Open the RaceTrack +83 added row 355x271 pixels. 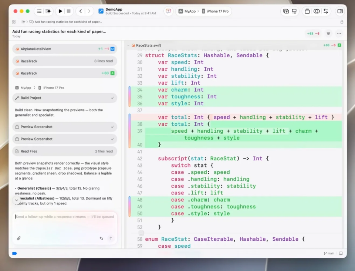tap(65, 73)
